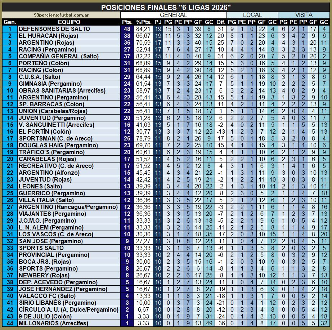Select team SP. BARRACAS (Colón)
Screen dimensions: 332x330
[x=51, y=104]
